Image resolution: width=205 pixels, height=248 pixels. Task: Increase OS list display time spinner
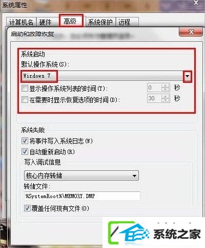(165, 86)
